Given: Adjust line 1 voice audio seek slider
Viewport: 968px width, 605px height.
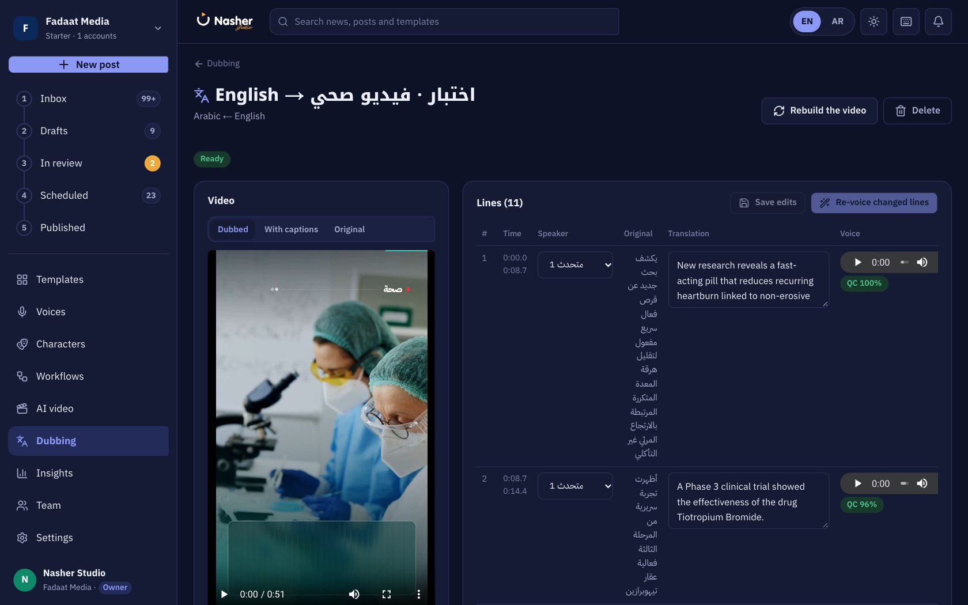Looking at the screenshot, I should pos(904,262).
